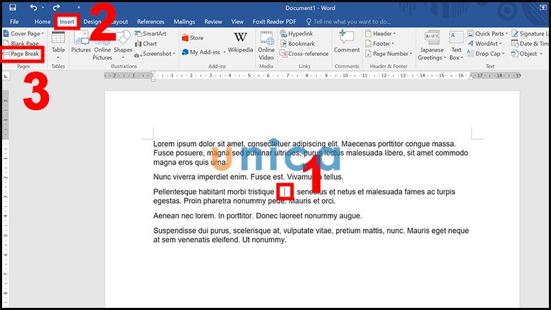Open the Quick Parts dropdown

pyautogui.click(x=488, y=33)
